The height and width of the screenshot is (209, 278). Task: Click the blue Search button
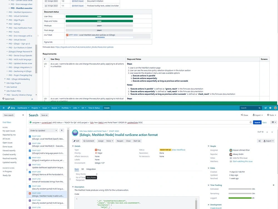pos(257,122)
